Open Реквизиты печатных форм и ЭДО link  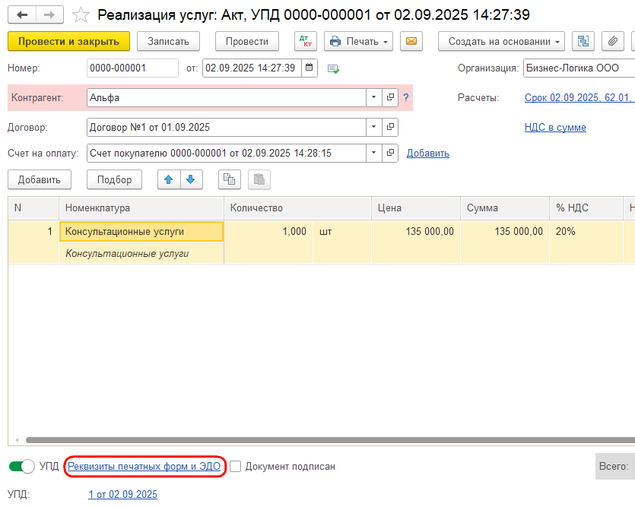pos(144,467)
